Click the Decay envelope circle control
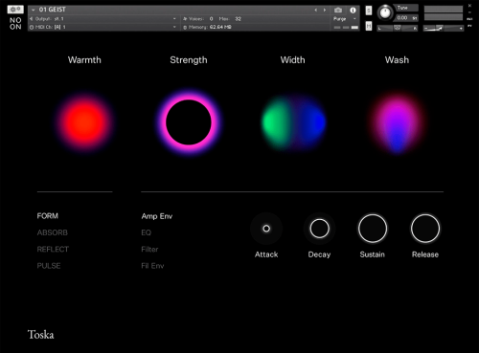The image size is (479, 353). (x=319, y=229)
